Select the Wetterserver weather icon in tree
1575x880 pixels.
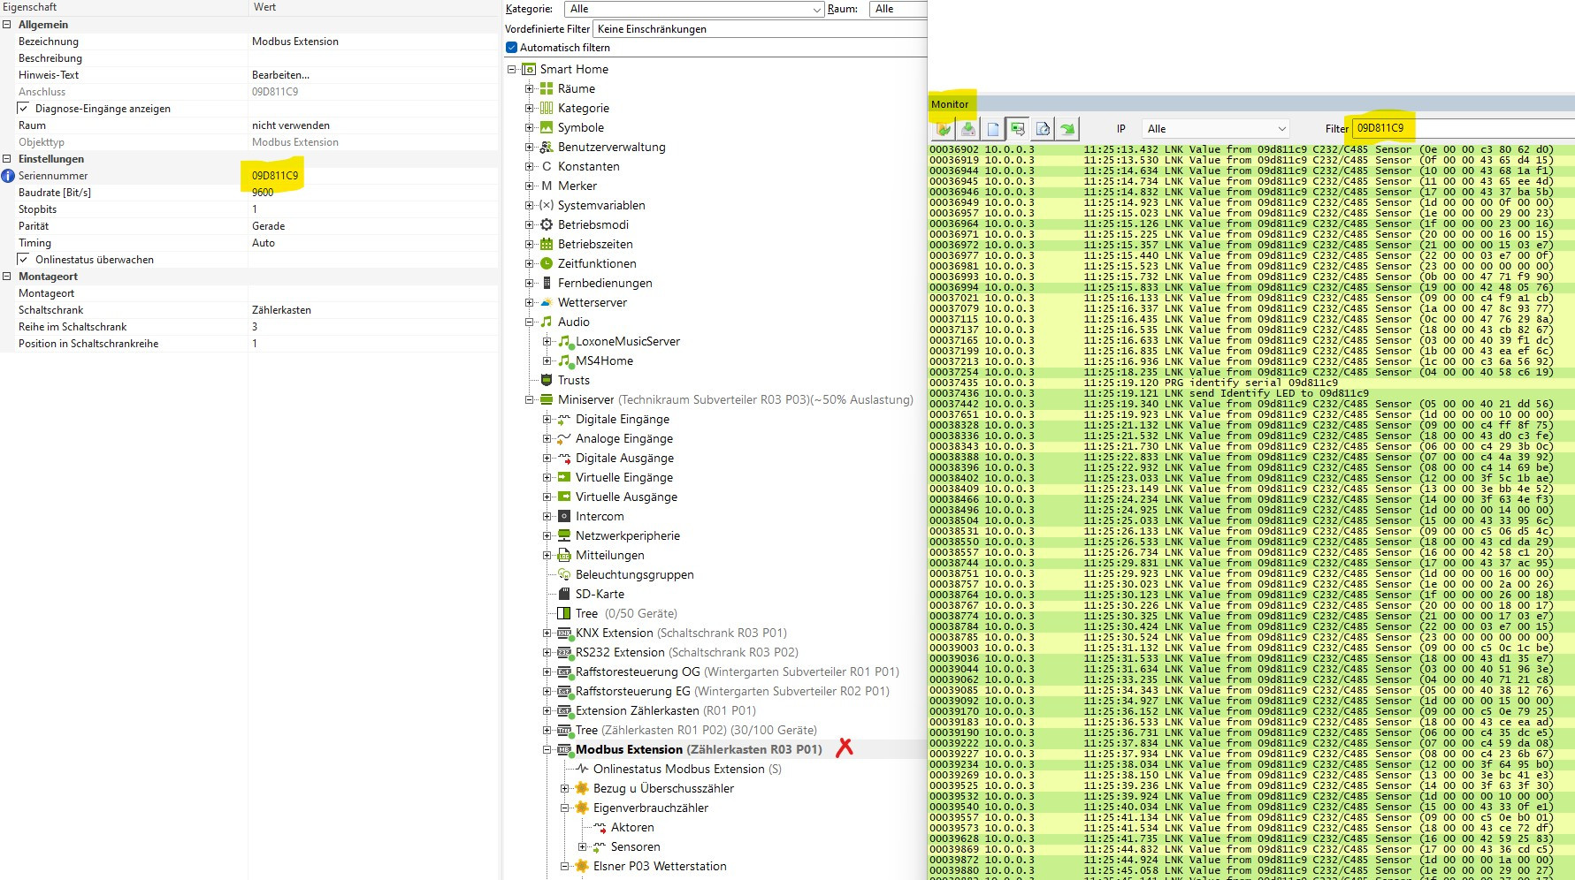click(x=547, y=303)
